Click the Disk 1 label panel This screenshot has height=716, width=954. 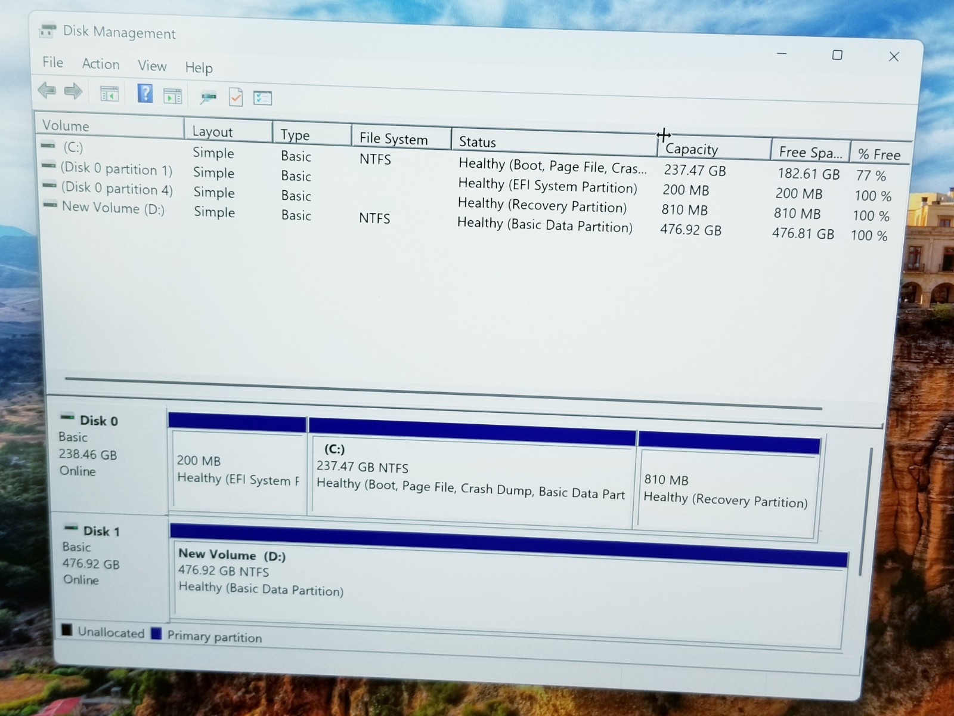[111, 568]
